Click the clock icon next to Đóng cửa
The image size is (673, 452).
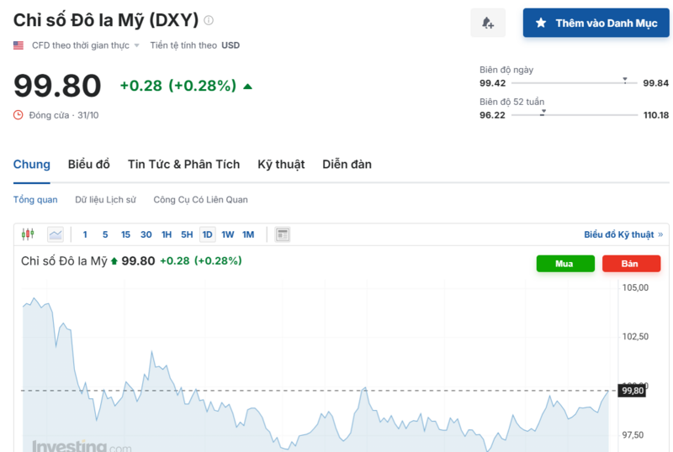(19, 115)
